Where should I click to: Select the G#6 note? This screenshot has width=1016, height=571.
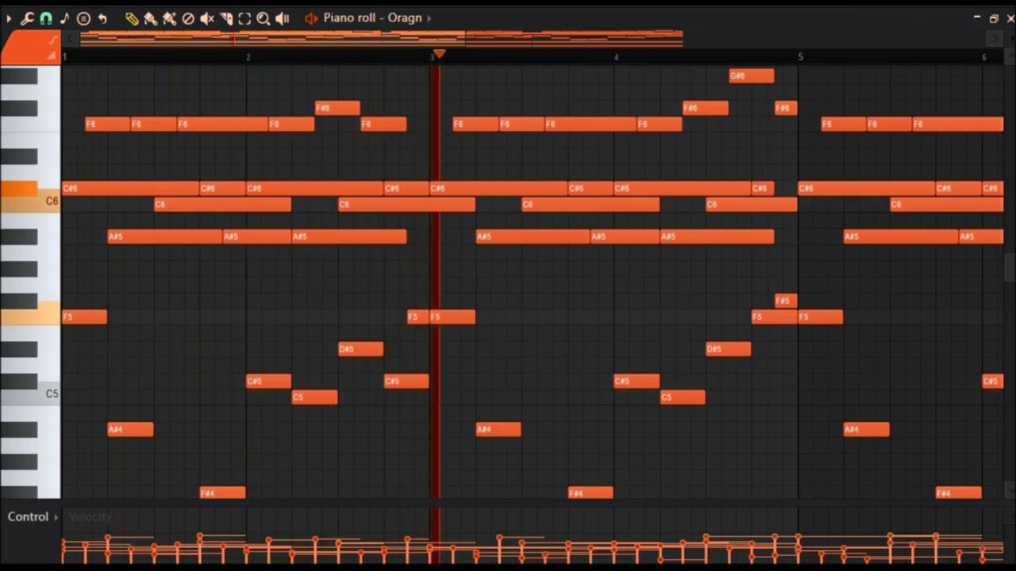coord(751,76)
